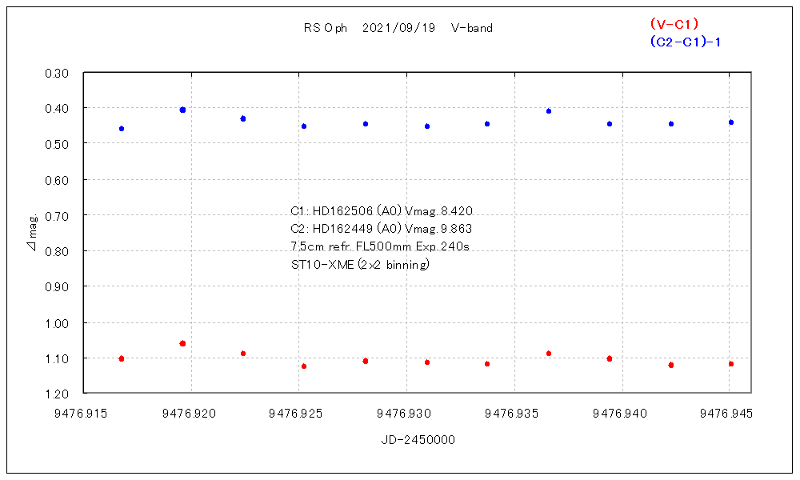Image resolution: width=800 pixels, height=480 pixels.
Task: Click the 'Δmag.' y-axis title
Action: point(31,233)
